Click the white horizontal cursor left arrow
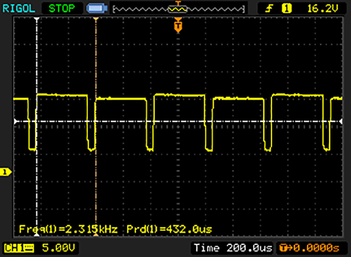This screenshot has width=351, height=257. pyautogui.click(x=15, y=121)
